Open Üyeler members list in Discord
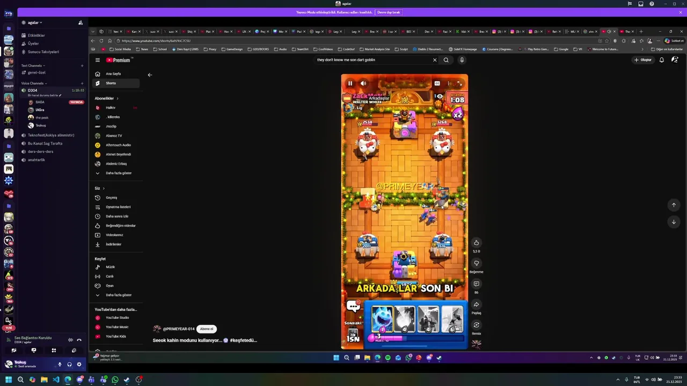This screenshot has height=386, width=687. 52,43
